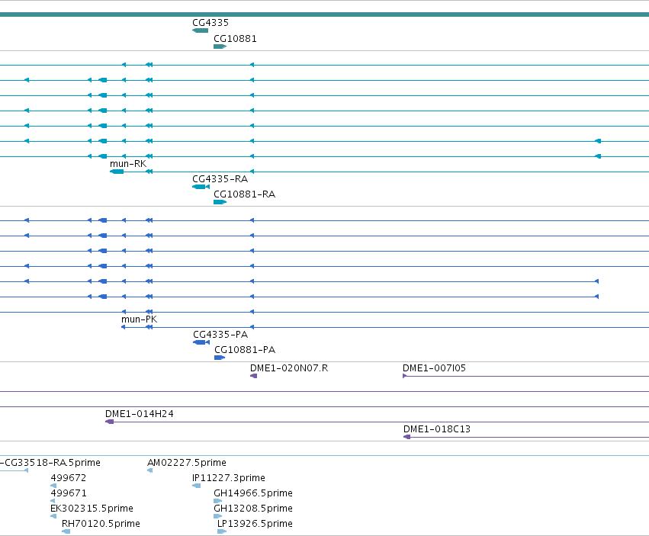Image resolution: width=649 pixels, height=536 pixels.
Task: Open the CG10881 gene label
Action: [x=235, y=39]
